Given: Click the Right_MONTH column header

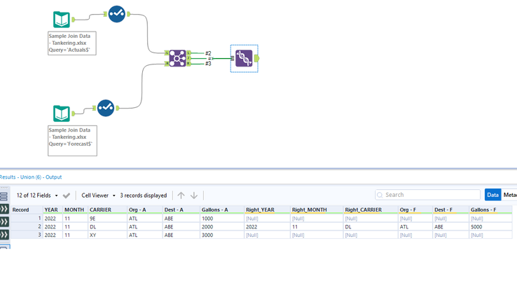Looking at the screenshot, I should [317, 210].
